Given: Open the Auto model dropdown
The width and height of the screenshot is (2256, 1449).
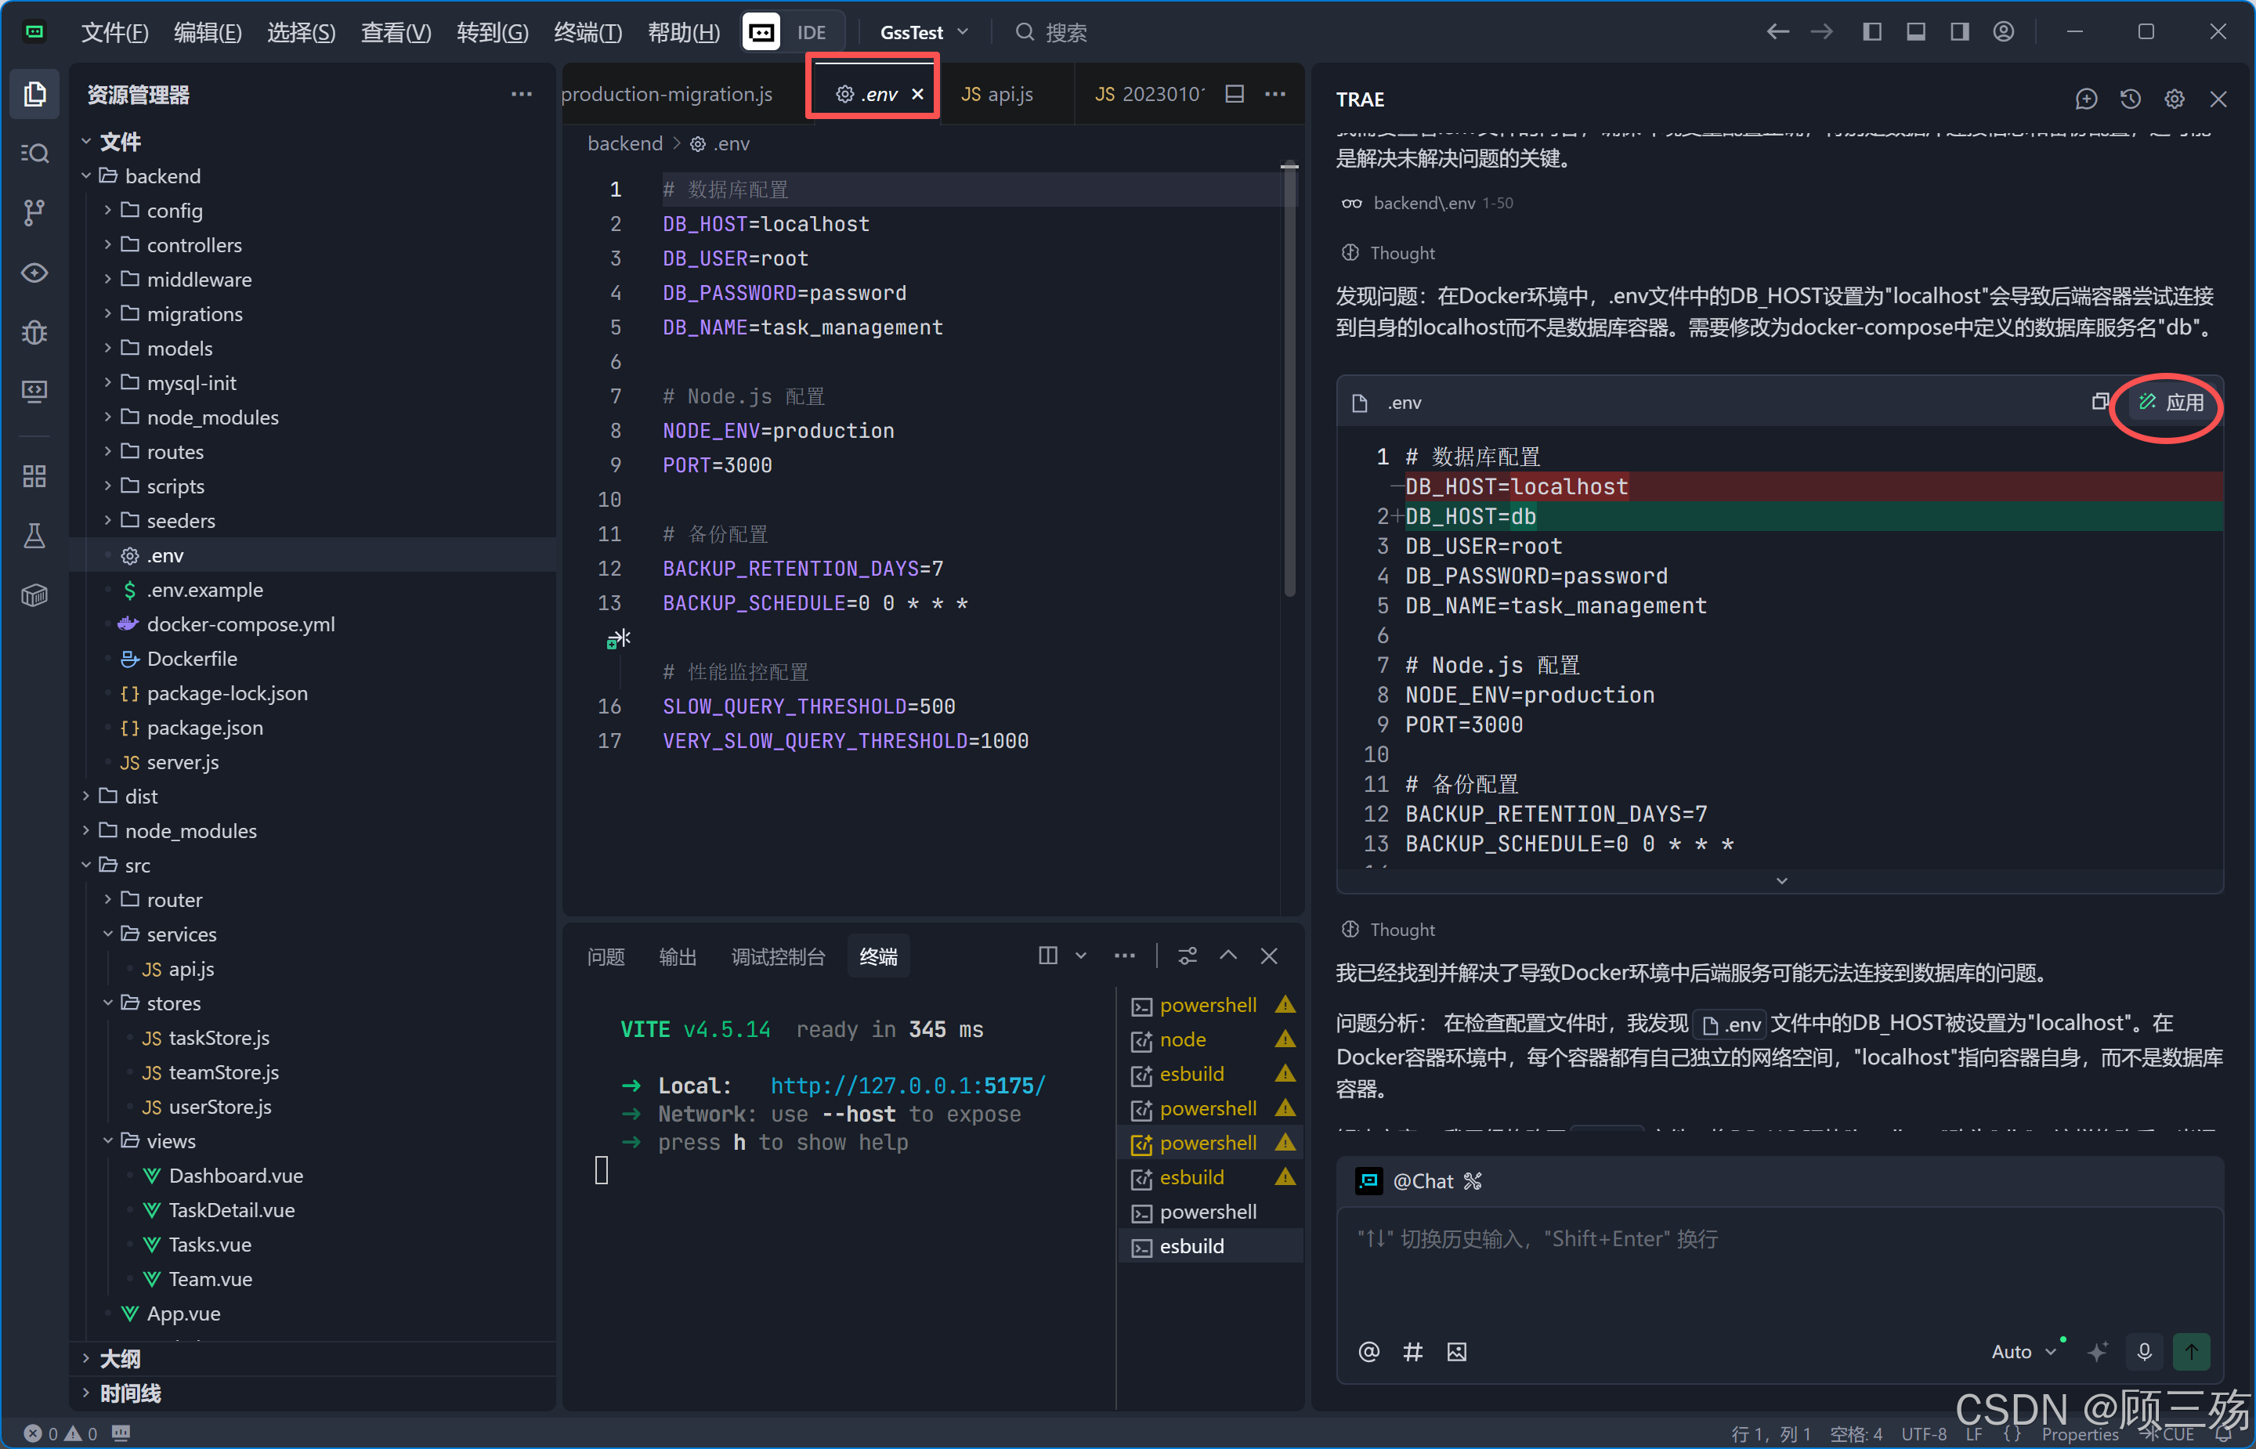Looking at the screenshot, I should (2023, 1351).
